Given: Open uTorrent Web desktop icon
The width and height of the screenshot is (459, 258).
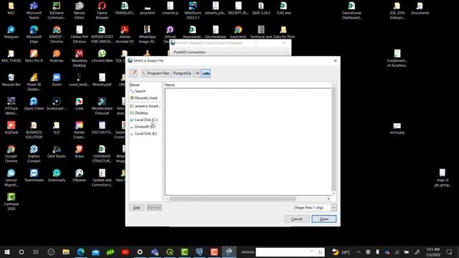Looking at the screenshot, I should 102,56.
